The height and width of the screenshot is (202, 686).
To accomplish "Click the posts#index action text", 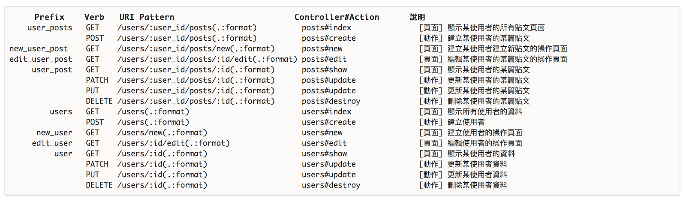I will (326, 28).
